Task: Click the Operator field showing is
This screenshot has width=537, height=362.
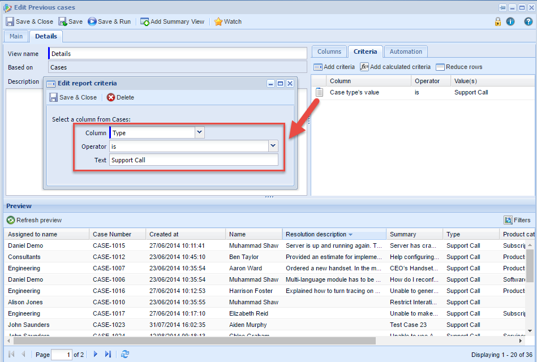Action: coord(189,146)
